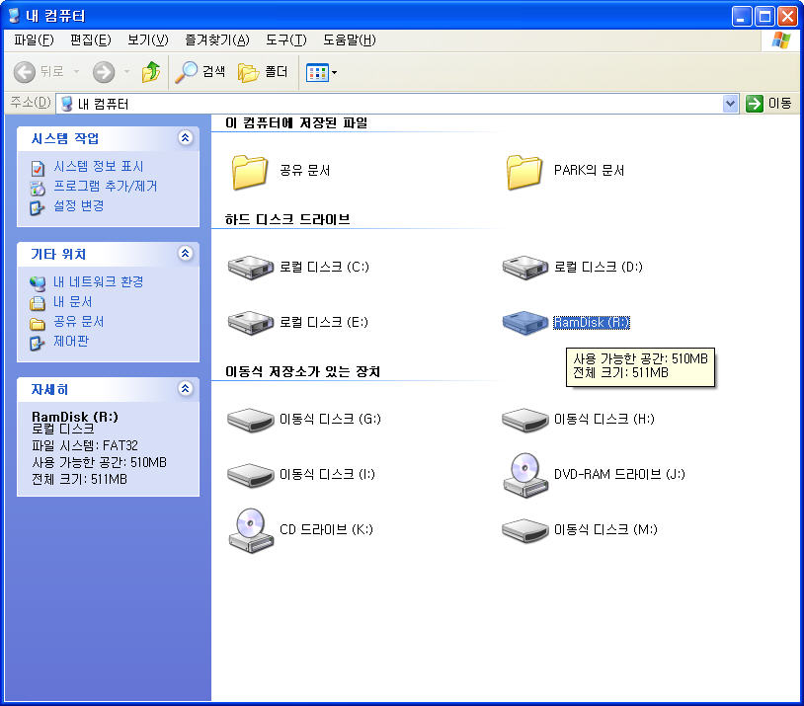This screenshot has width=804, height=706.
Task: Select the 이동식 디스크 (I:) drive icon
Action: [x=250, y=475]
